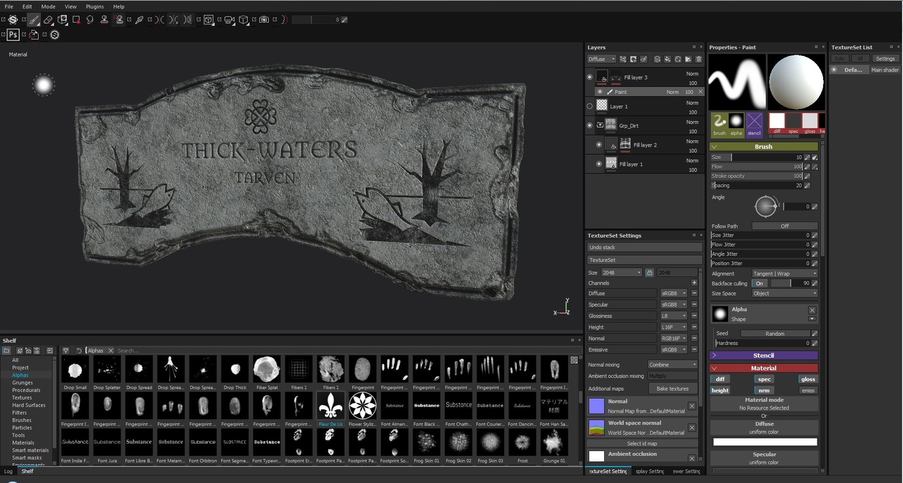Screen dimensions: 903x483
Task: Open the Plugins menu
Action: point(94,6)
